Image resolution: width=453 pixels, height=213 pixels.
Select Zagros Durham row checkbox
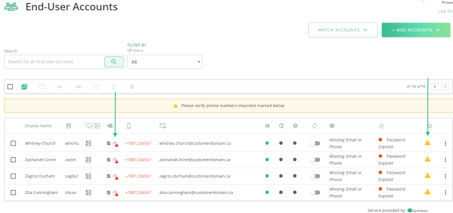point(13,176)
